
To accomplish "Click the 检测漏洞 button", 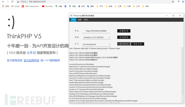I will point(124,37).
